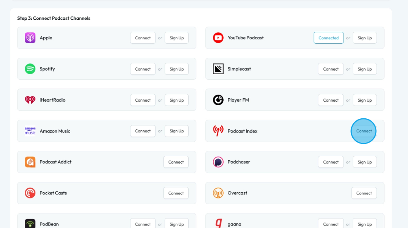Sign up for iHeartRadio
This screenshot has width=408, height=228.
pyautogui.click(x=177, y=100)
